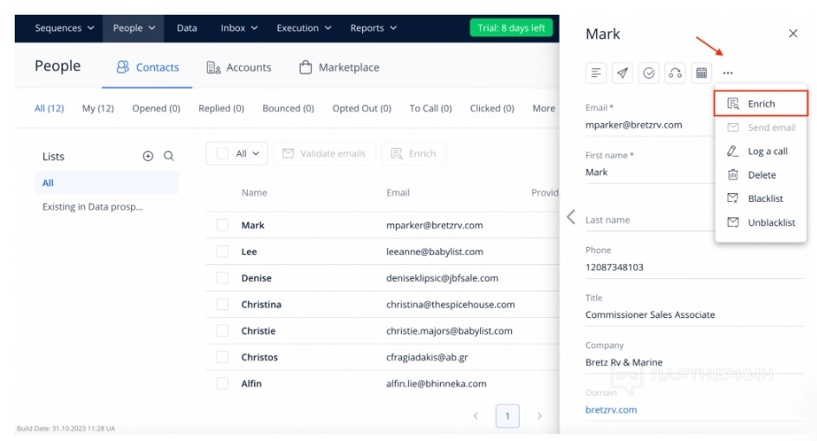Image resolution: width=817 pixels, height=441 pixels.
Task: Open contact name Christos
Action: pos(259,358)
